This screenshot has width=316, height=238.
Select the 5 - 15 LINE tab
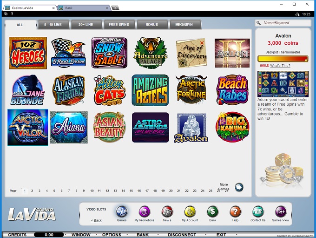pyautogui.click(x=54, y=25)
